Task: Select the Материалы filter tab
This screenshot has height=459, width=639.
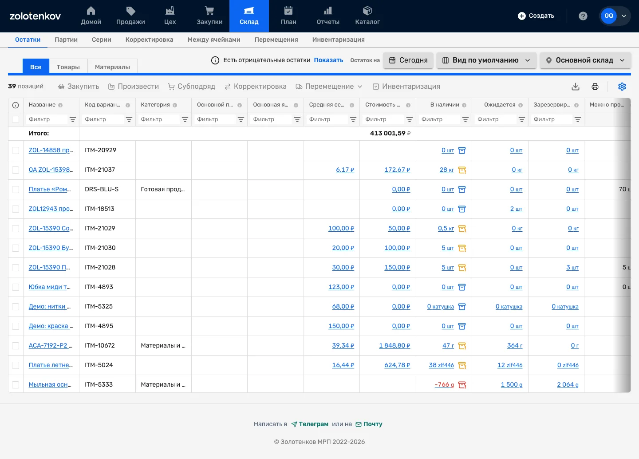Action: pyautogui.click(x=112, y=67)
